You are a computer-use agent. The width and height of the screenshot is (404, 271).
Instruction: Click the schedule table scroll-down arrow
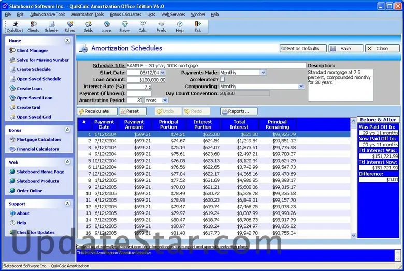(x=353, y=235)
